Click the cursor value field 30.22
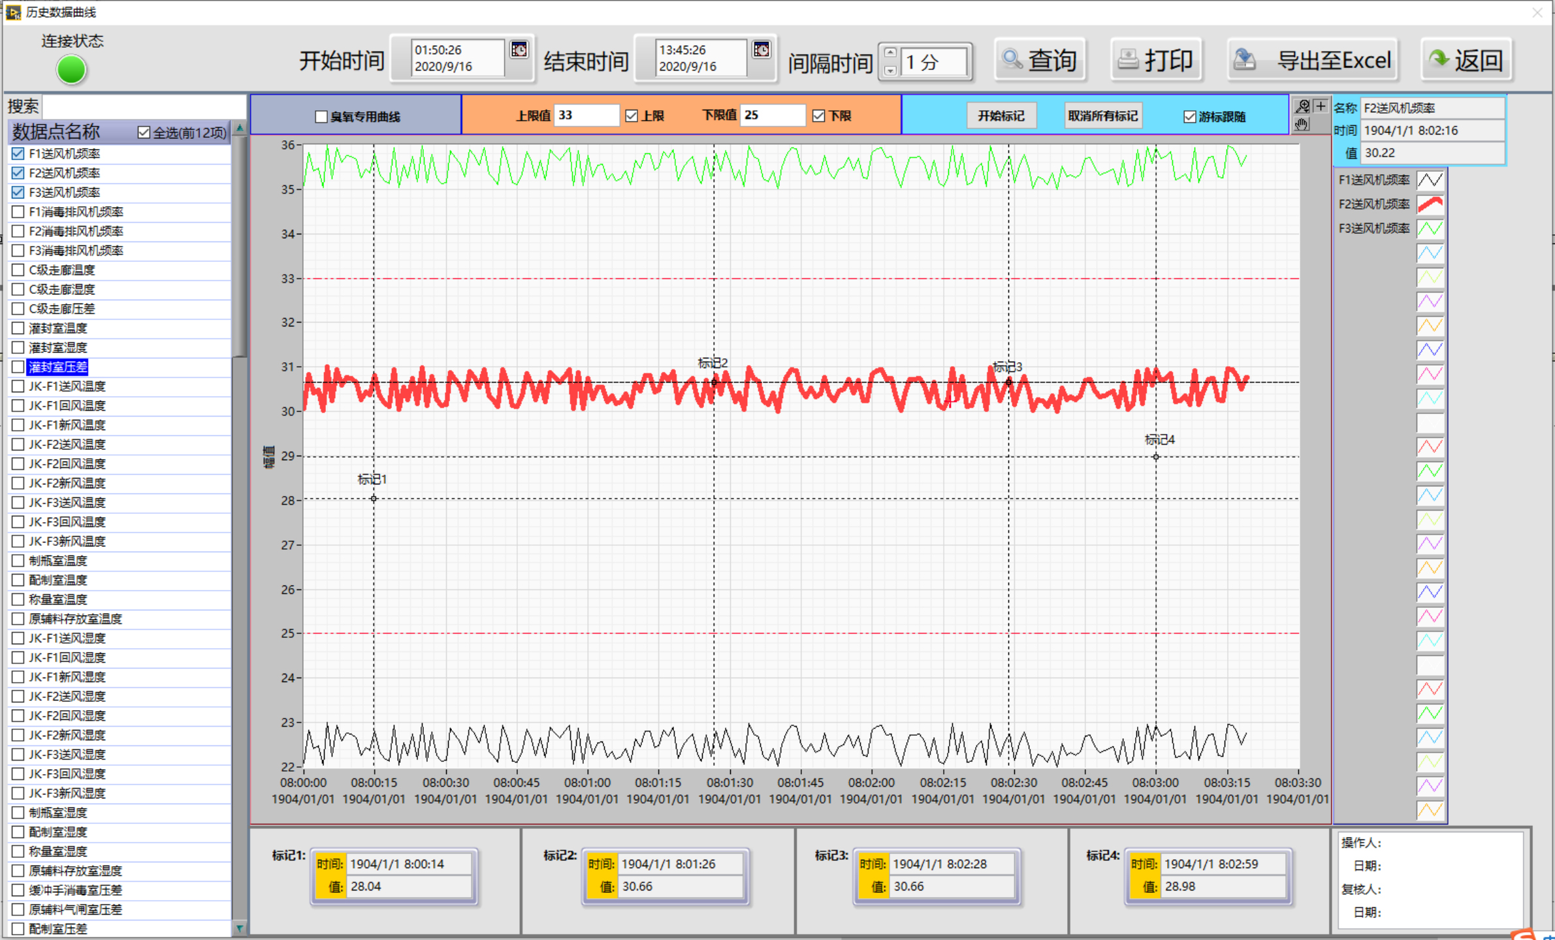 (x=1433, y=153)
